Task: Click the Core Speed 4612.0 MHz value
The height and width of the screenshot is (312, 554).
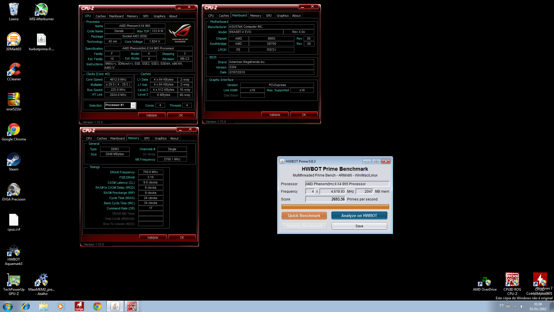Action: [x=118, y=79]
